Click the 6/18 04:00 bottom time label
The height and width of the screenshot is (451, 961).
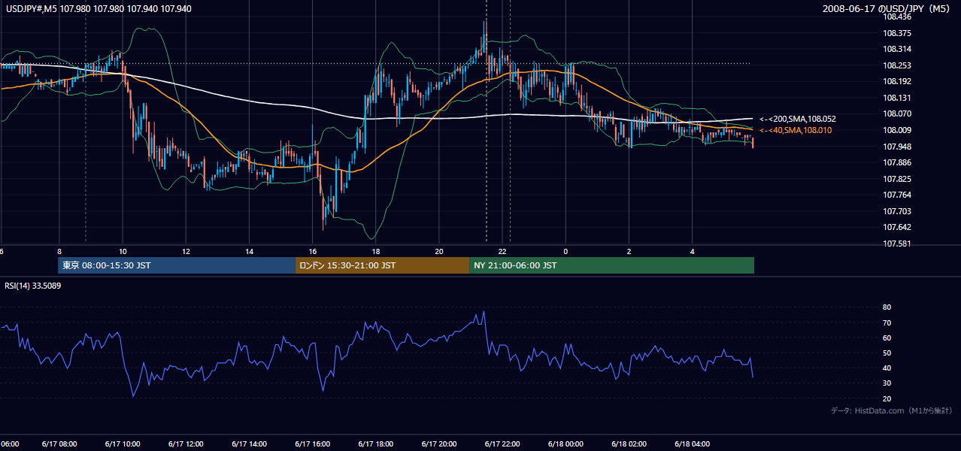click(x=693, y=443)
